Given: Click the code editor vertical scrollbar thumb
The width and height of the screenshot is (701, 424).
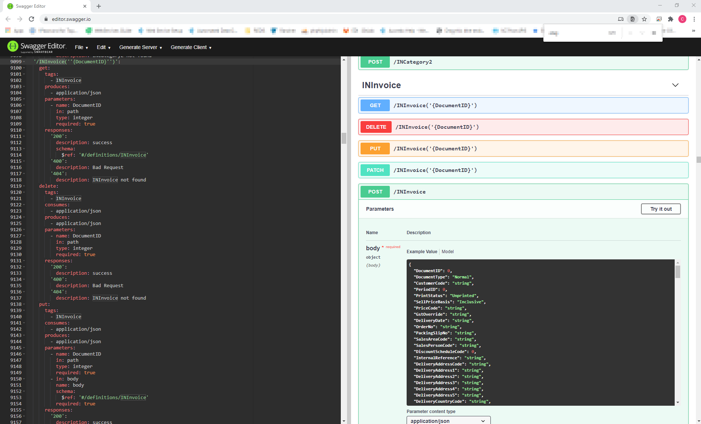Looking at the screenshot, I should 344,138.
